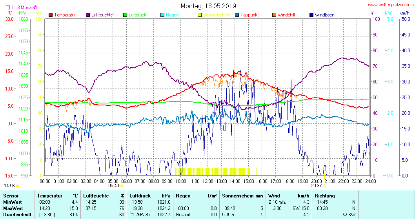The image size is (415, 219).
Task: Click the Sensor header in the table
Action: click(11, 196)
